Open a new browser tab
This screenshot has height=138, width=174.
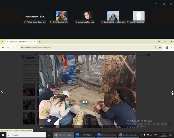tap(40, 42)
